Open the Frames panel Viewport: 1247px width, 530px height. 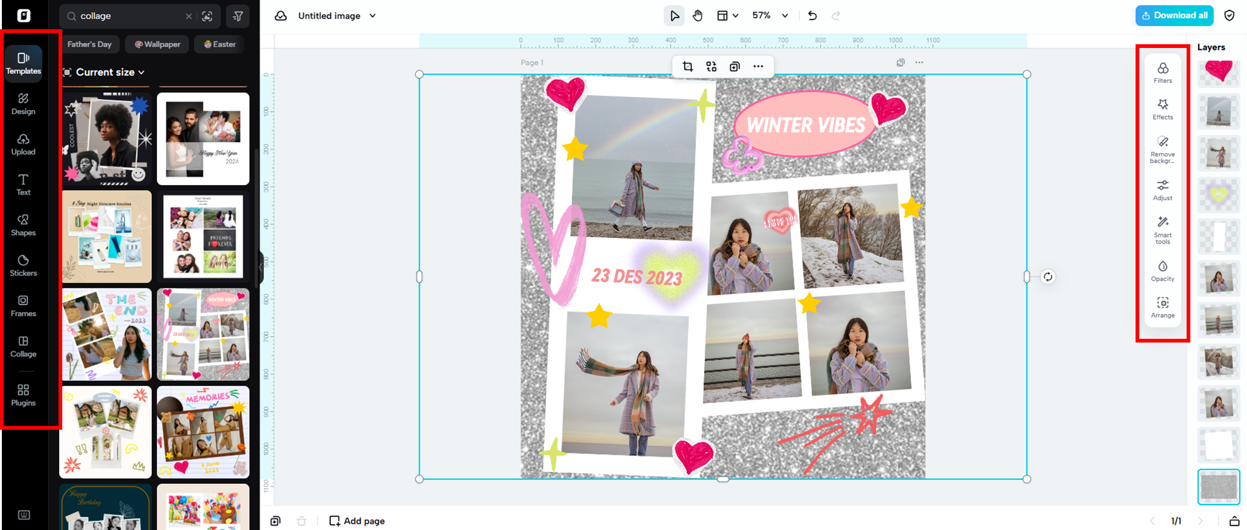point(23,305)
